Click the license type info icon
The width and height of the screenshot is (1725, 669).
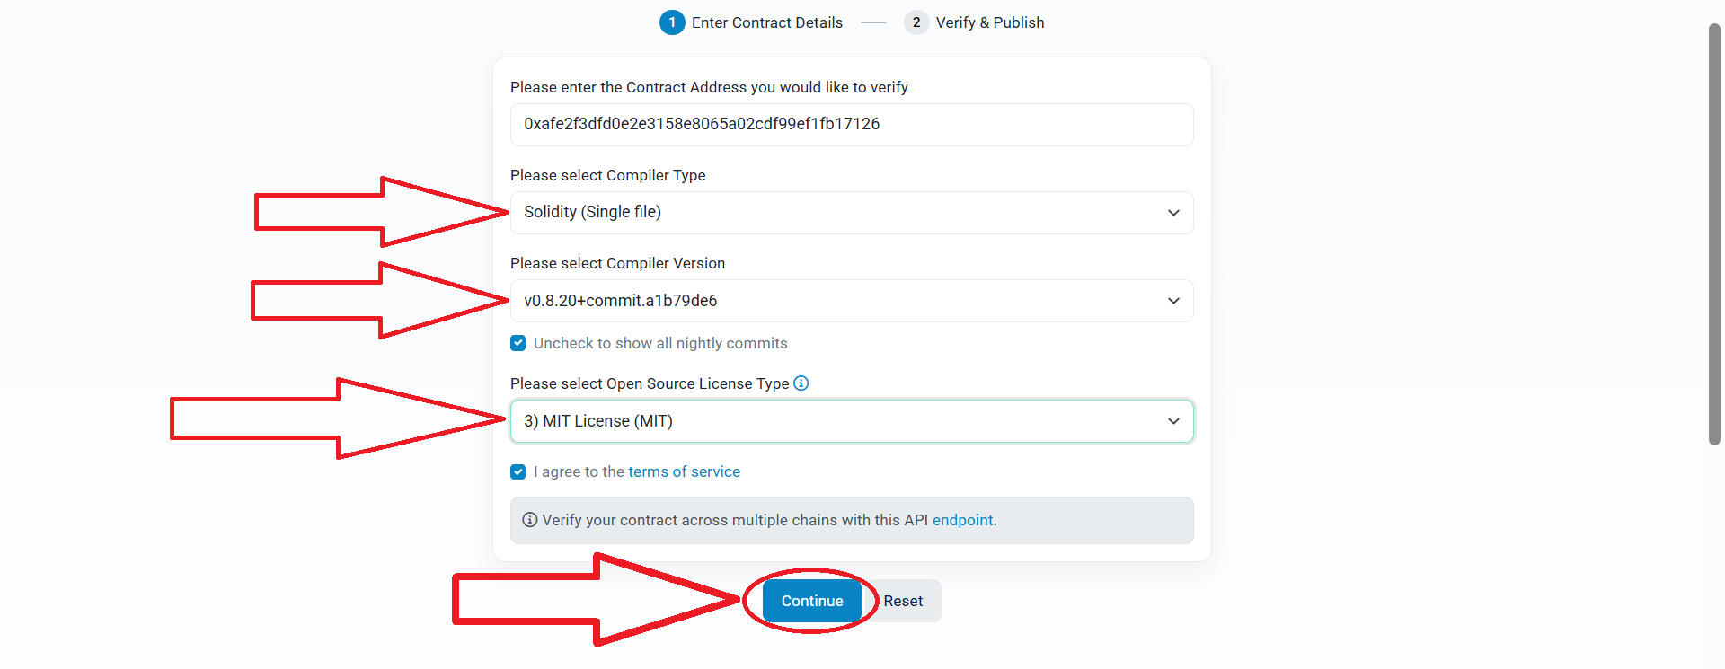coord(801,383)
